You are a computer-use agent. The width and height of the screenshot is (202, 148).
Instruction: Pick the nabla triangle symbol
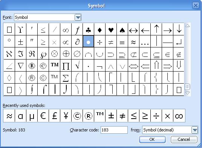tap(20, 66)
